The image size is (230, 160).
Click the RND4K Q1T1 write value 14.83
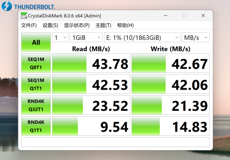click(x=171, y=126)
